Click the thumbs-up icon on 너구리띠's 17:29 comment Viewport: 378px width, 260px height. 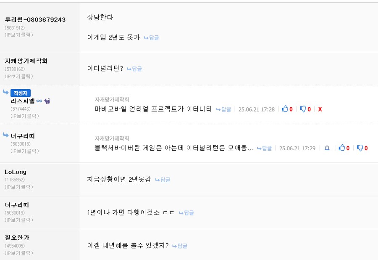pos(342,148)
